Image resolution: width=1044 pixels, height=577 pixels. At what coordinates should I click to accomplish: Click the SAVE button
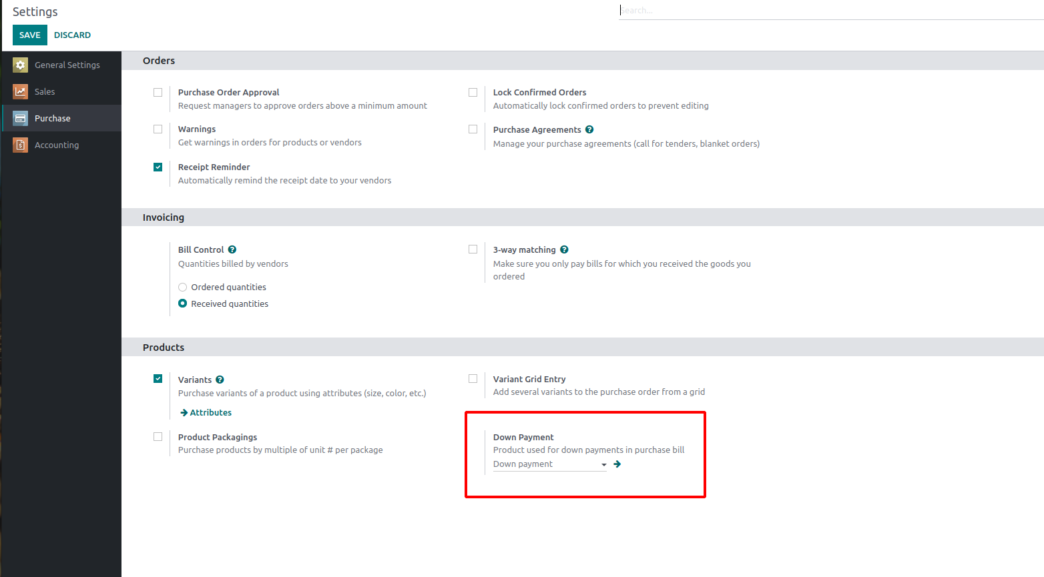[30, 35]
